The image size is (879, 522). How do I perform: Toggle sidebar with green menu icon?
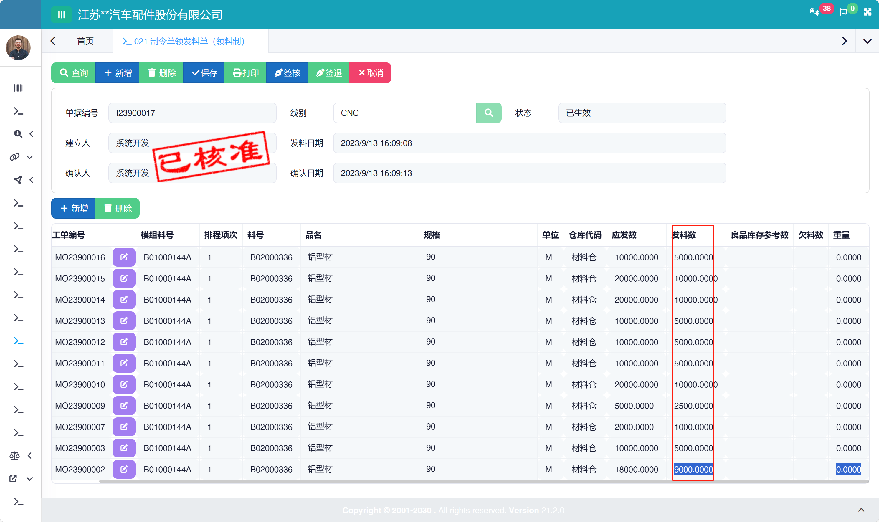click(61, 15)
